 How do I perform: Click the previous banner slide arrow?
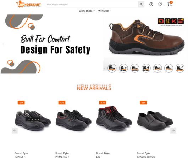pos(4,44)
